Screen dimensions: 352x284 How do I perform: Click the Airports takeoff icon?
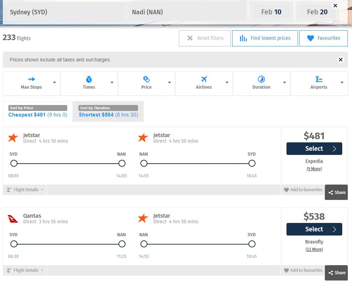(x=319, y=79)
